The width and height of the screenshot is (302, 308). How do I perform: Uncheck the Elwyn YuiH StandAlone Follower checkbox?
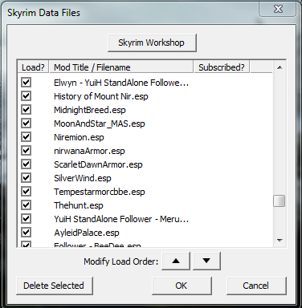(x=27, y=83)
